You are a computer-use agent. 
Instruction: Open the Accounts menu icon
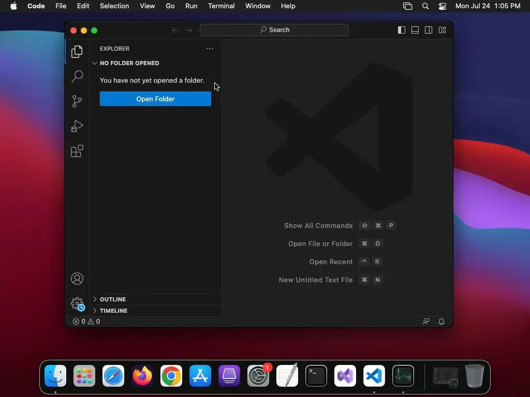pyautogui.click(x=77, y=279)
